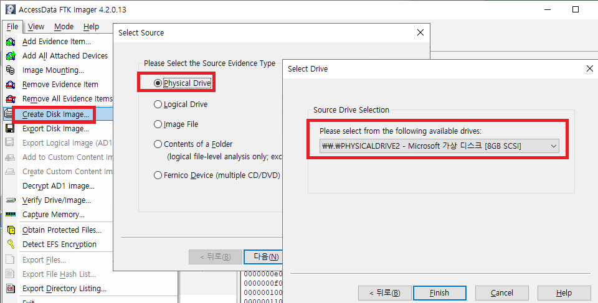Click the Image Mounting disk icon
Image resolution: width=598 pixels, height=303 pixels.
[10, 70]
